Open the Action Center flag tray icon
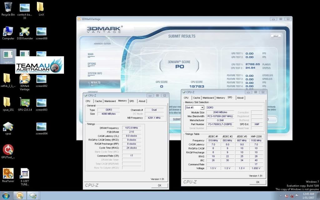The height and width of the screenshot is (200, 320). pos(297,196)
